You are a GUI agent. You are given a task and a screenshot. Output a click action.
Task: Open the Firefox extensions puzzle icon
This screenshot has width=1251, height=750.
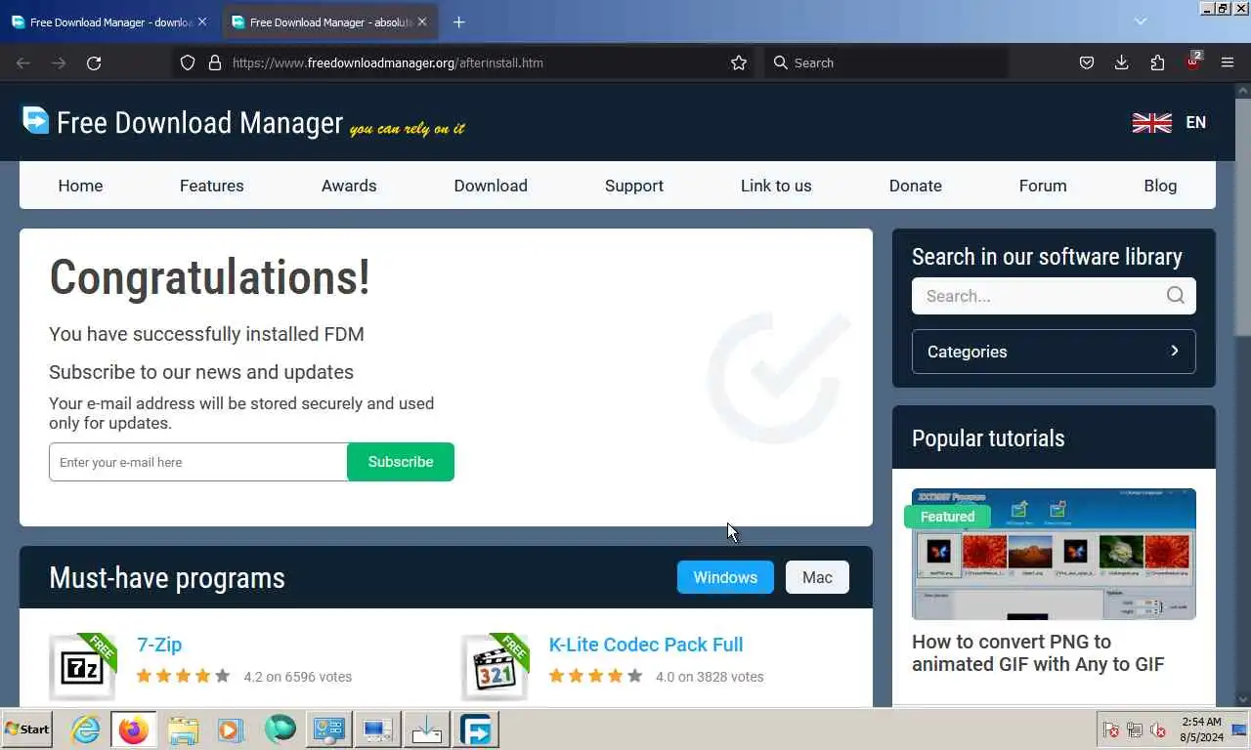[x=1157, y=62]
